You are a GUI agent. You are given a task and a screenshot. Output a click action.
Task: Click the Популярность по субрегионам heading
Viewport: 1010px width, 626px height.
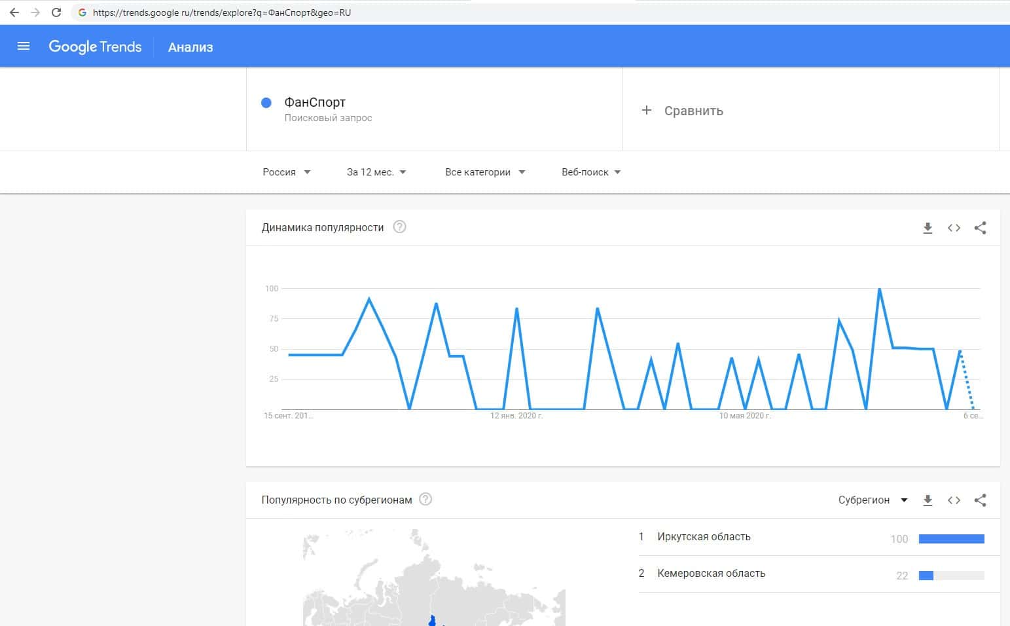click(x=336, y=500)
